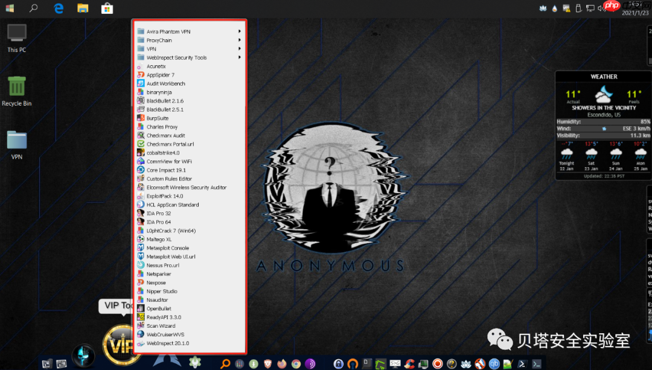Screen dimensions: 652x370
Task: Click the Firefox icon in the dock
Action: click(x=282, y=363)
